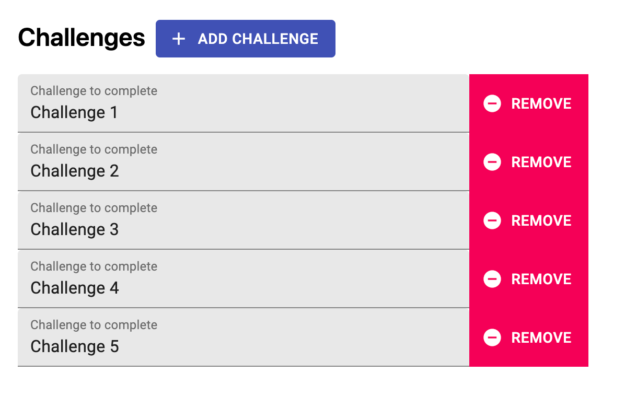Remove Challenge 5 using its REMOVE text

[x=541, y=338]
